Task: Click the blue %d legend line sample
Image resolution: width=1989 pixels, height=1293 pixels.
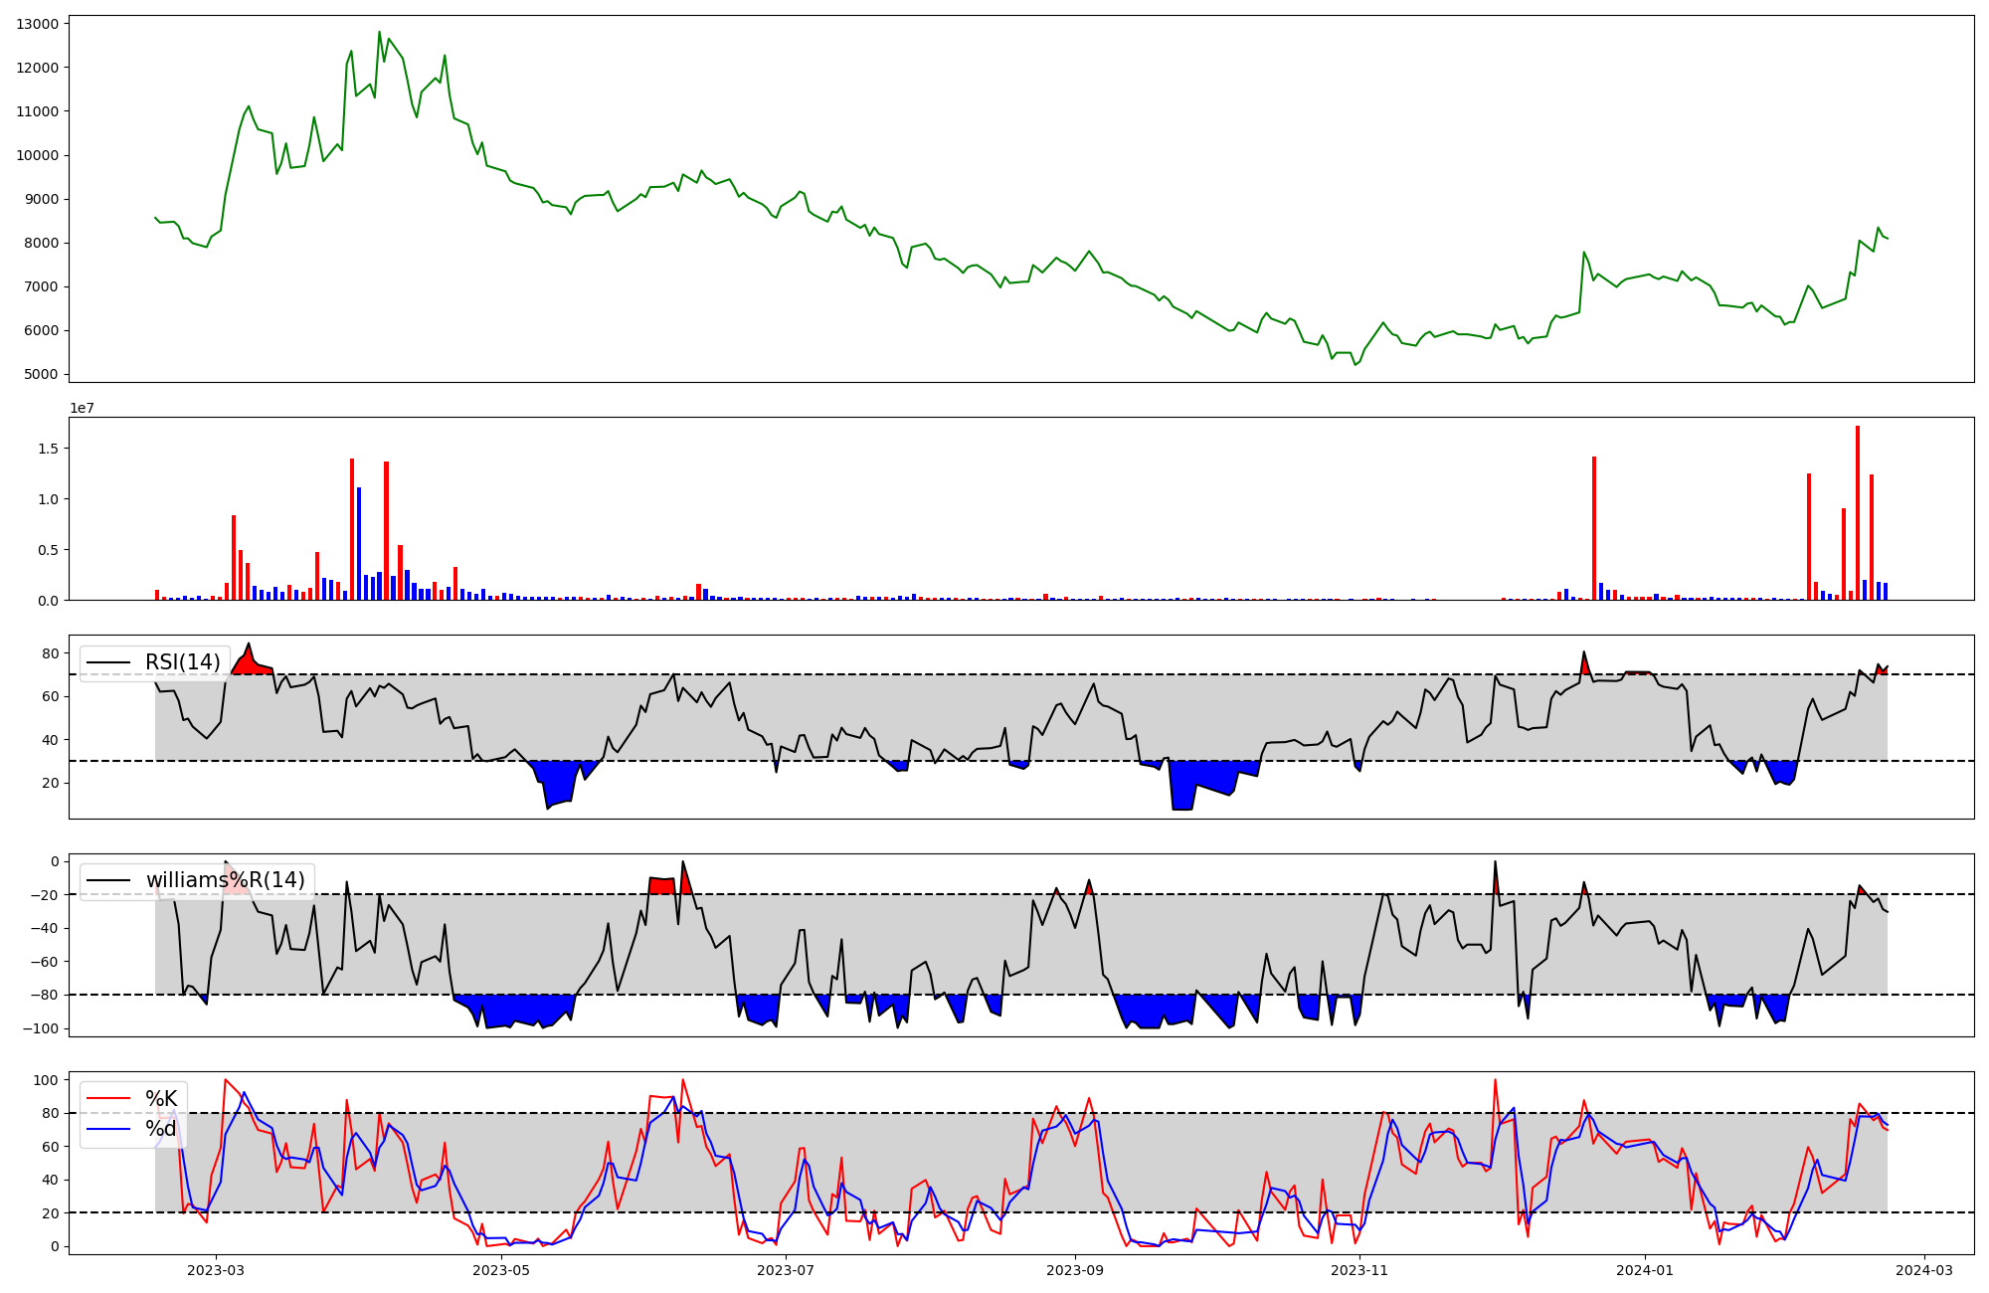Action: coord(108,1129)
